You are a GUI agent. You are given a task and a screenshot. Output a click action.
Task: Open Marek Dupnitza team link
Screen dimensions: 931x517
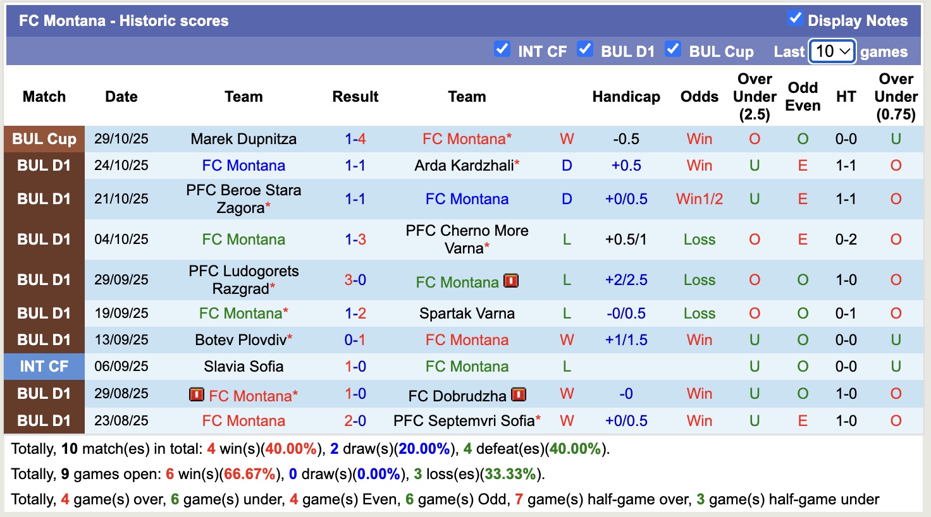(244, 139)
